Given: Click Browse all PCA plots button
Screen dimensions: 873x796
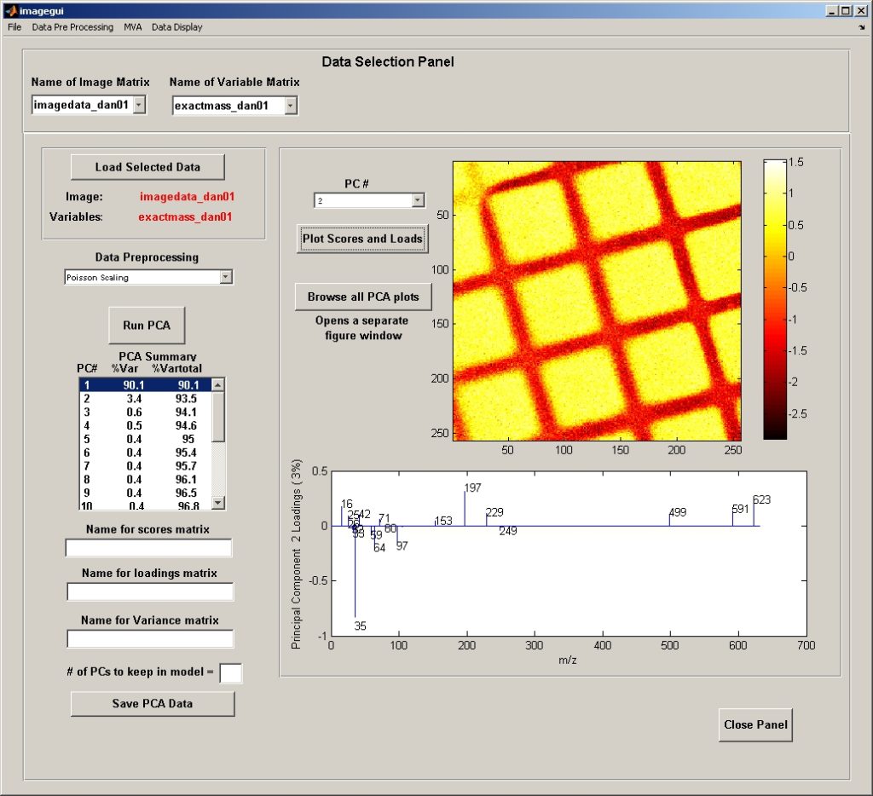Looking at the screenshot, I should tap(363, 297).
